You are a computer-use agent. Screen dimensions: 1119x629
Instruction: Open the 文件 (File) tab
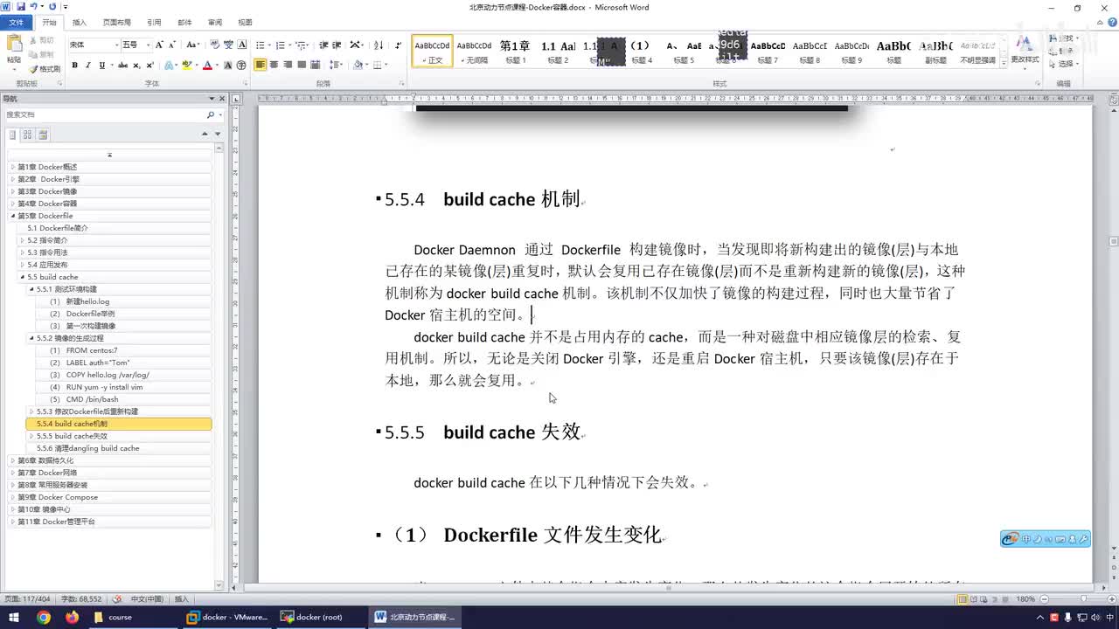coord(17,23)
